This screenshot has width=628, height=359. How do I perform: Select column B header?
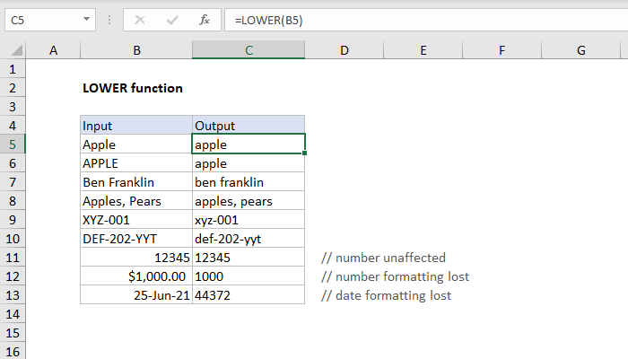(136, 50)
